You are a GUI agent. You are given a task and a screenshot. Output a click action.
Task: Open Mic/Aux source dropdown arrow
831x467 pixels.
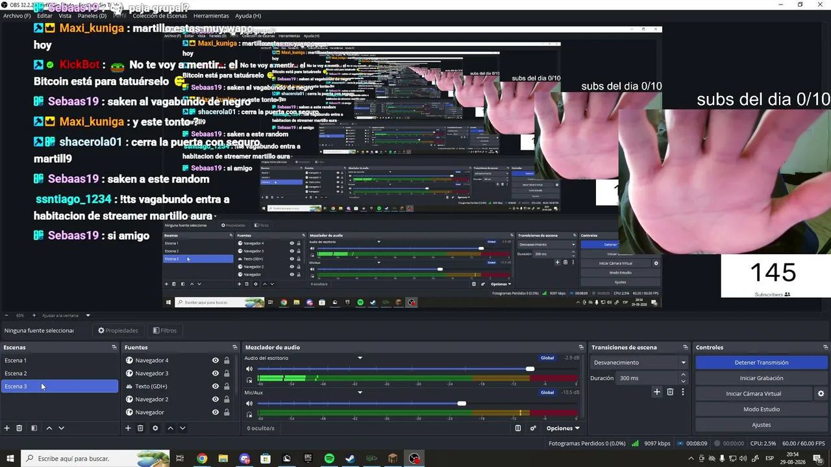360,392
